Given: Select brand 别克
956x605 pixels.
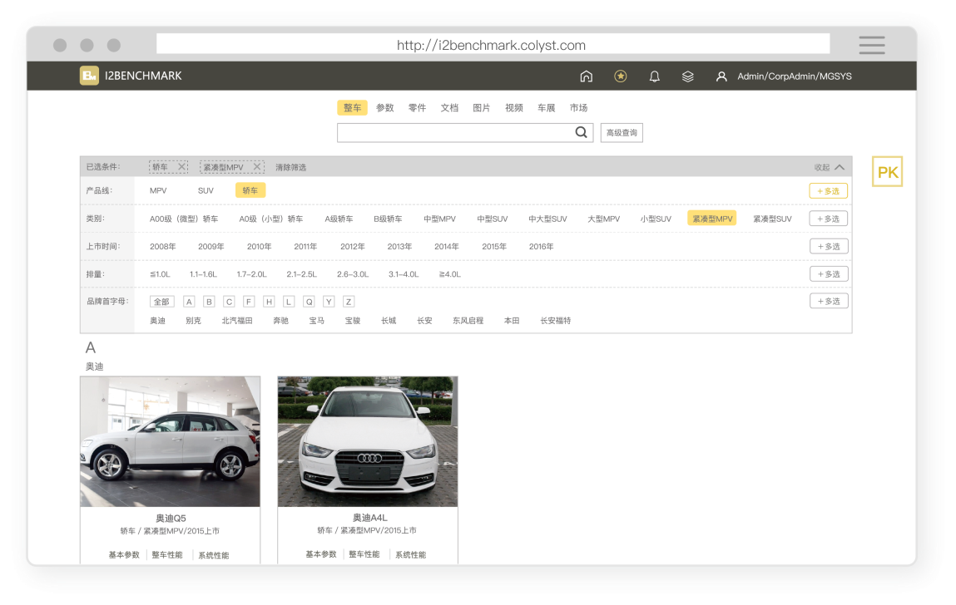Looking at the screenshot, I should click(193, 321).
